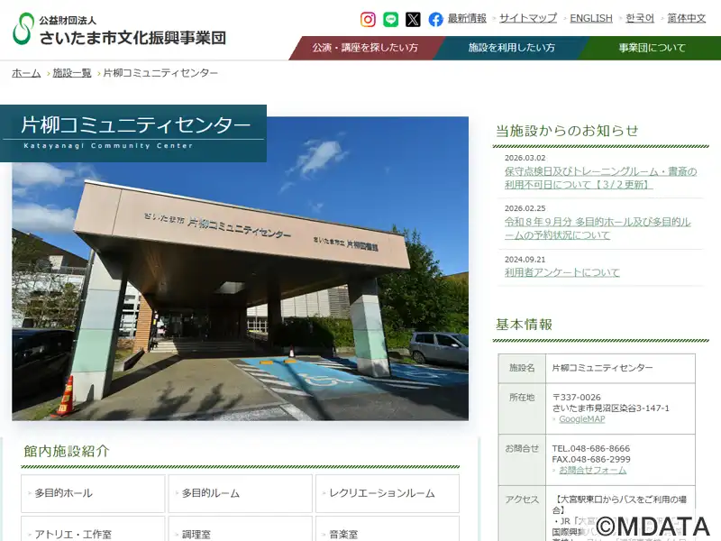The image size is (721, 541).
Task: Click the foundation logo in header
Action: click(x=119, y=29)
